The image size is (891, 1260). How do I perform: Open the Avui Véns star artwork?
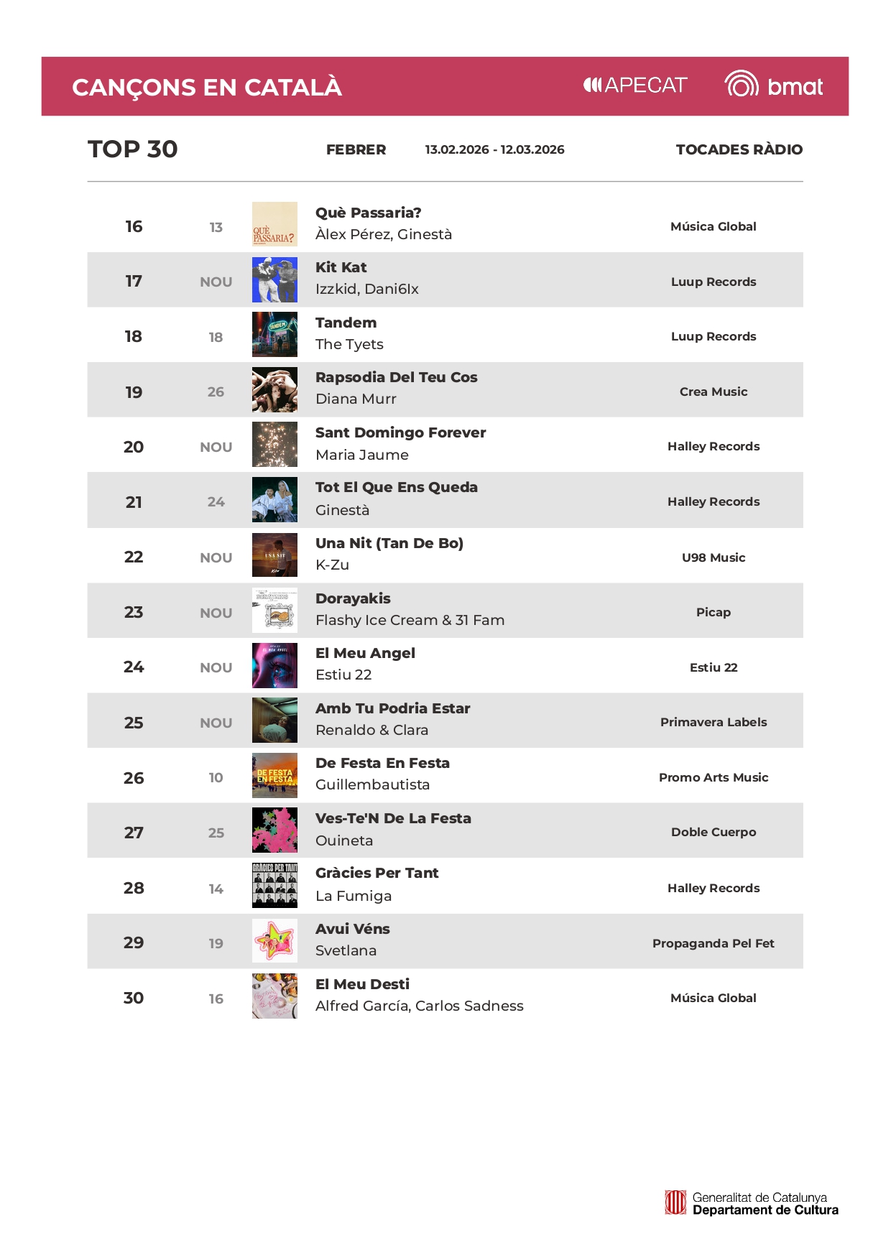pyautogui.click(x=274, y=941)
